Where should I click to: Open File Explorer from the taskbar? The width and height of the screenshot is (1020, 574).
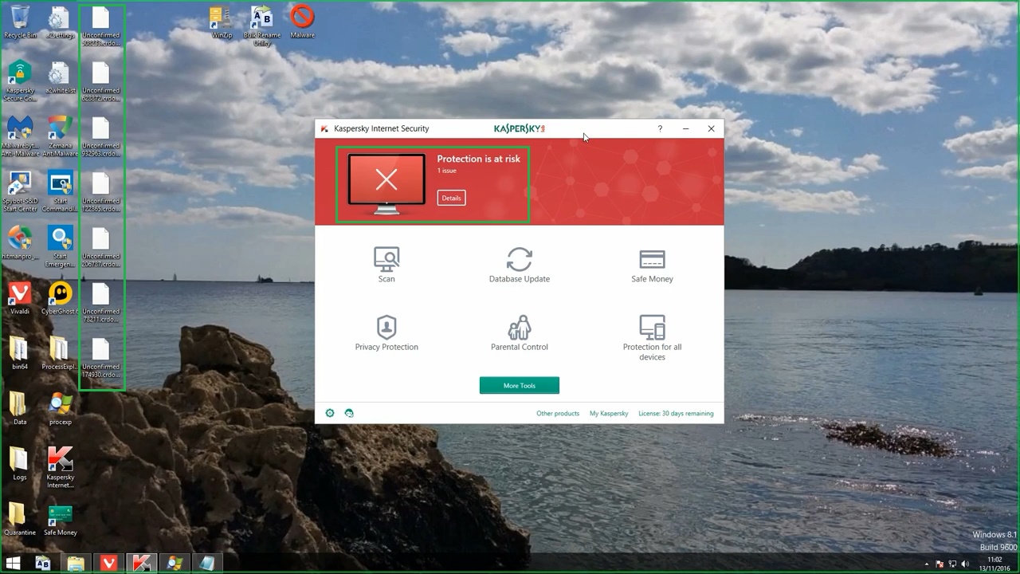(76, 564)
